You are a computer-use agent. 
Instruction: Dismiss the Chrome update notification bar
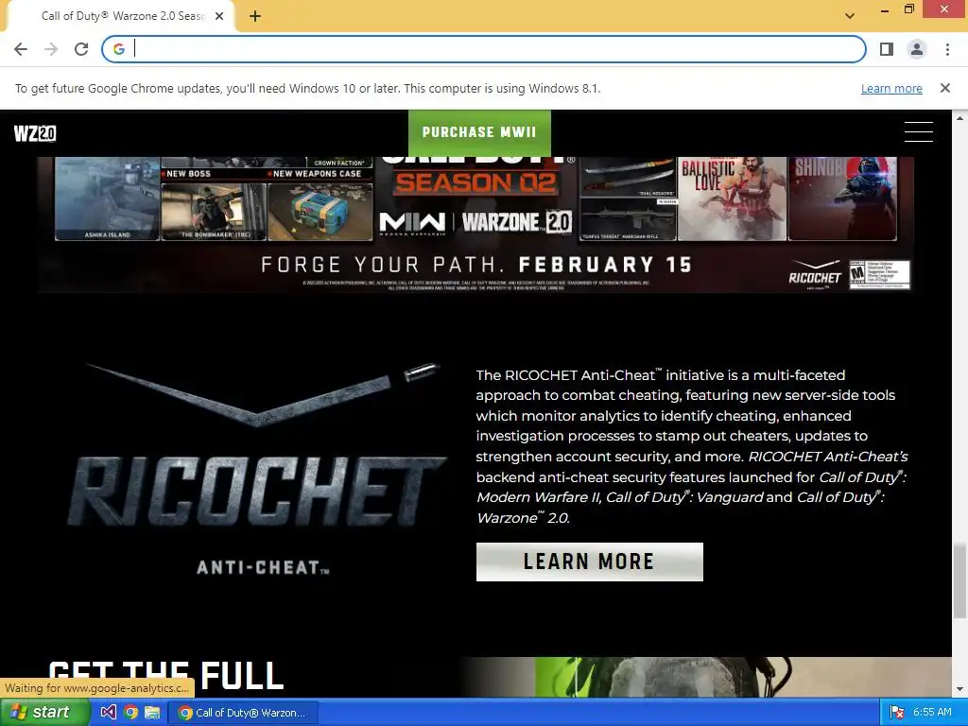[945, 88]
